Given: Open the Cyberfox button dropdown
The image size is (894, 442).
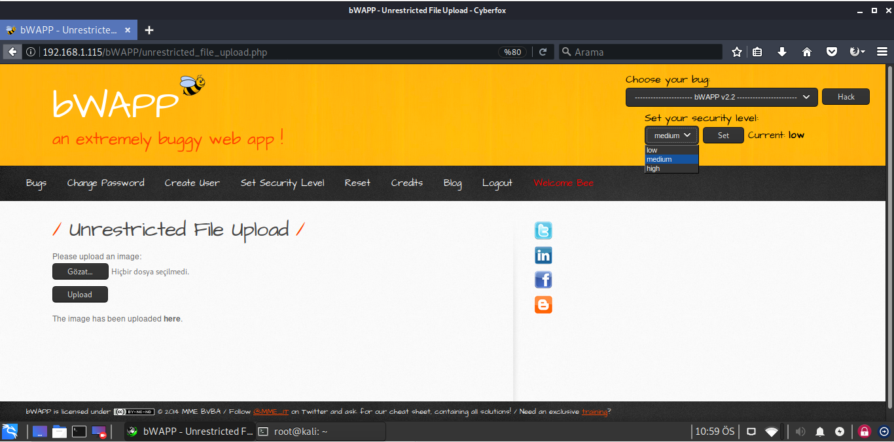Looking at the screenshot, I should pos(857,52).
